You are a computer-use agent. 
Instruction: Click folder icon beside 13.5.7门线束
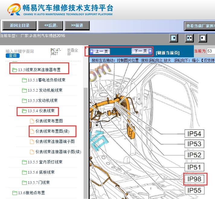24,183
